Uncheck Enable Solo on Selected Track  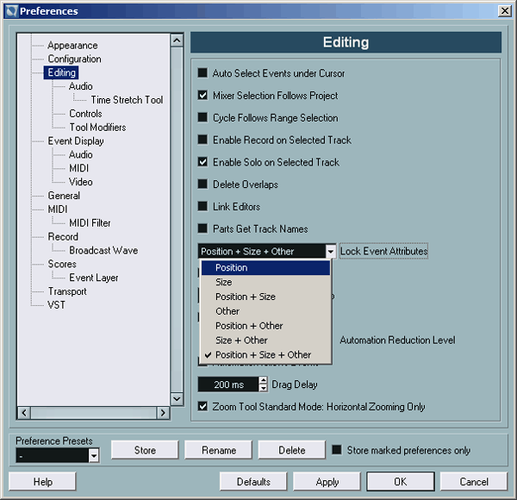pyautogui.click(x=202, y=161)
